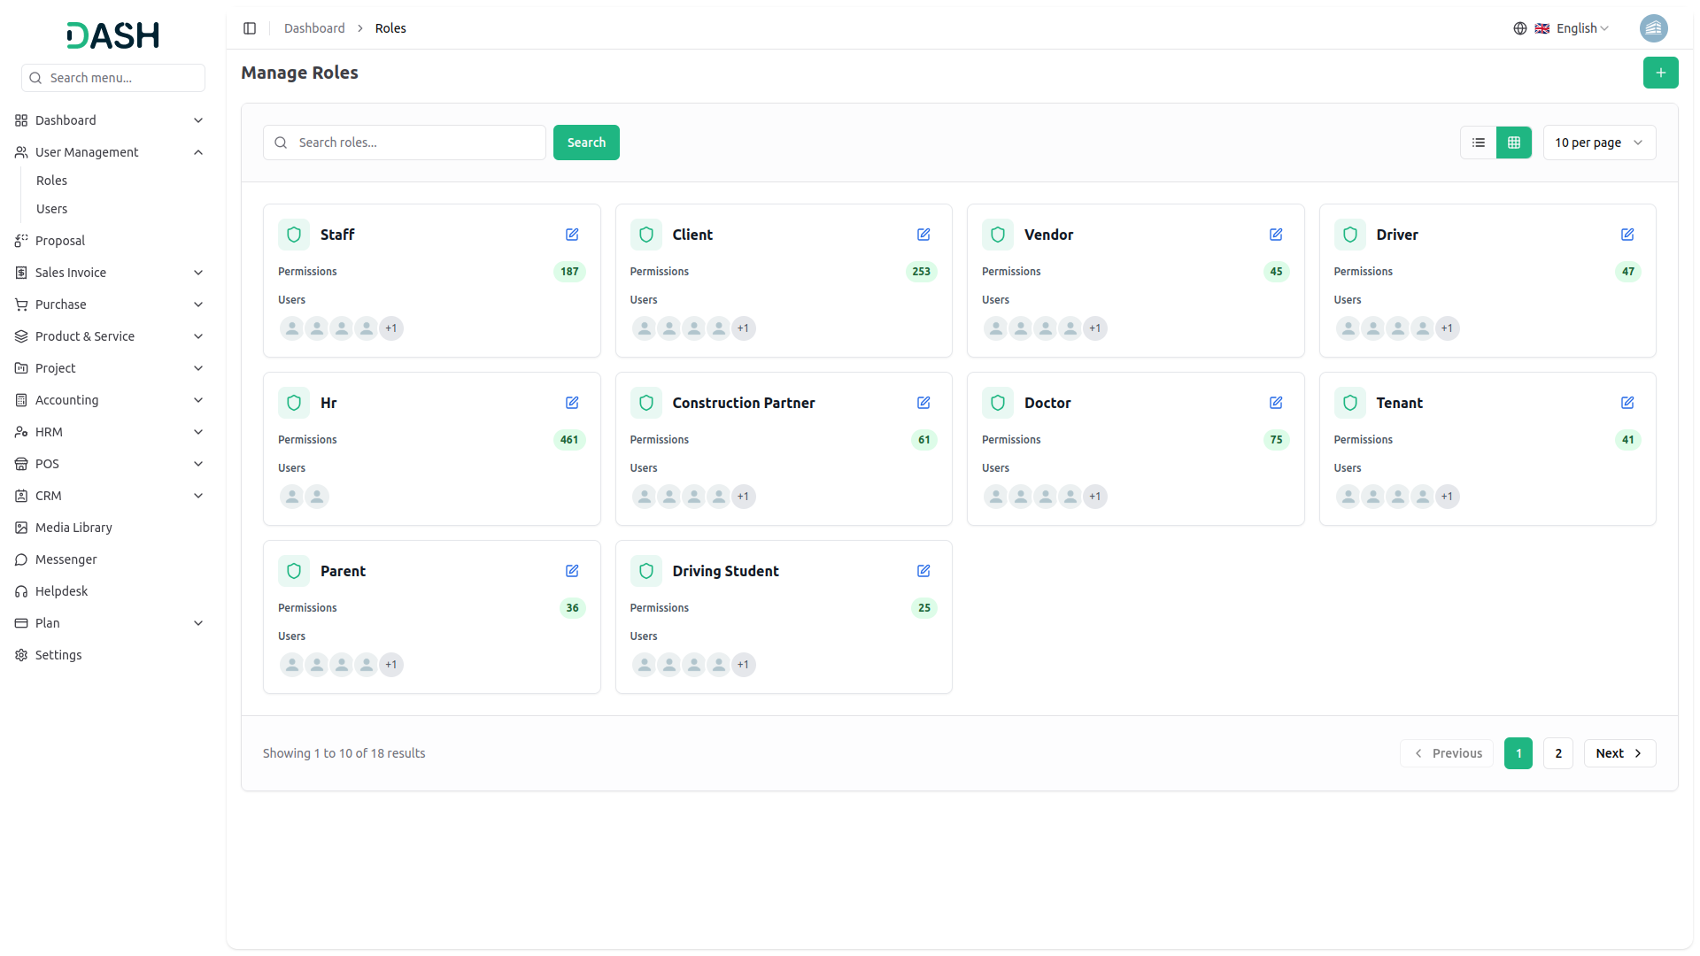Toggle sidebar collapse icon next to breadcrumb

point(250,28)
